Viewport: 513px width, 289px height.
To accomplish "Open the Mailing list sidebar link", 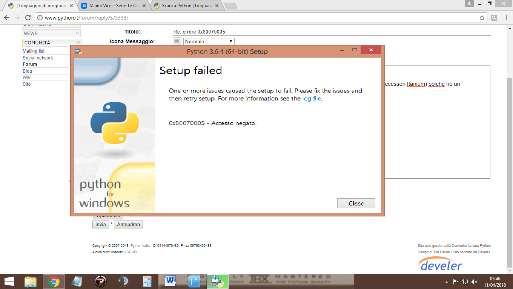I will [x=34, y=51].
